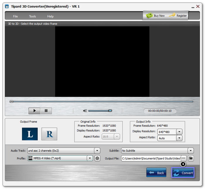Open the Help menu

(50, 16)
